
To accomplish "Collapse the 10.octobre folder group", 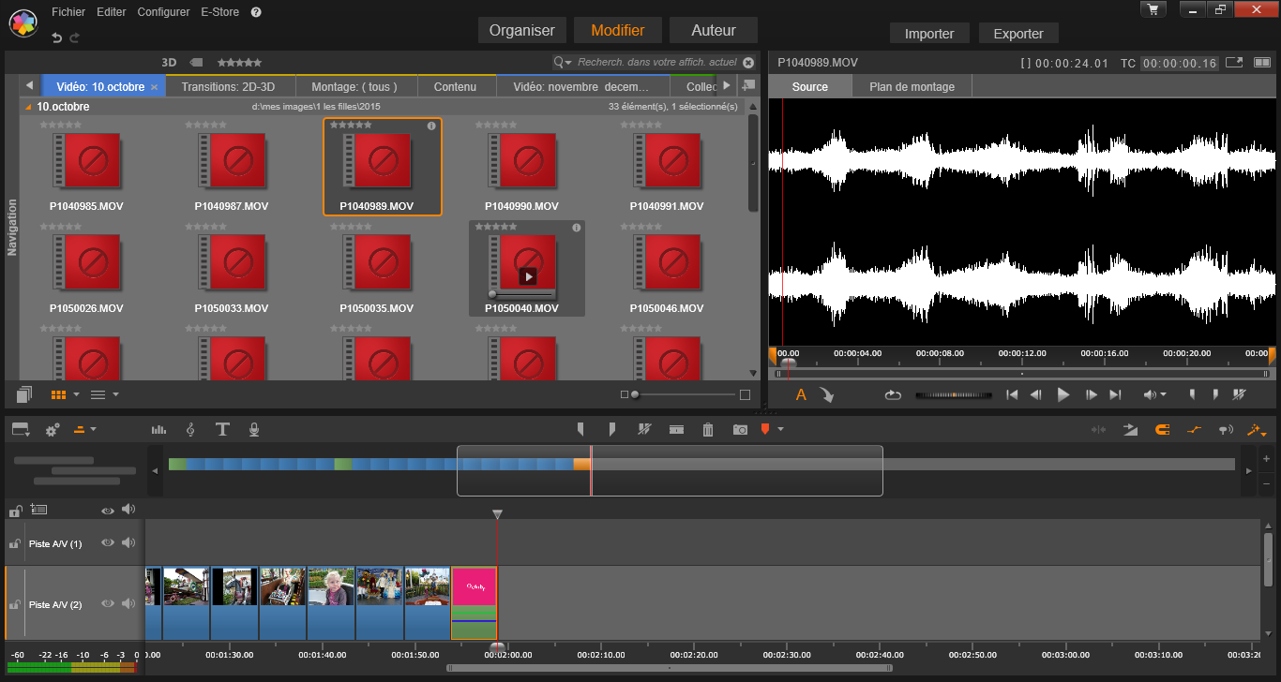I will tap(28, 107).
